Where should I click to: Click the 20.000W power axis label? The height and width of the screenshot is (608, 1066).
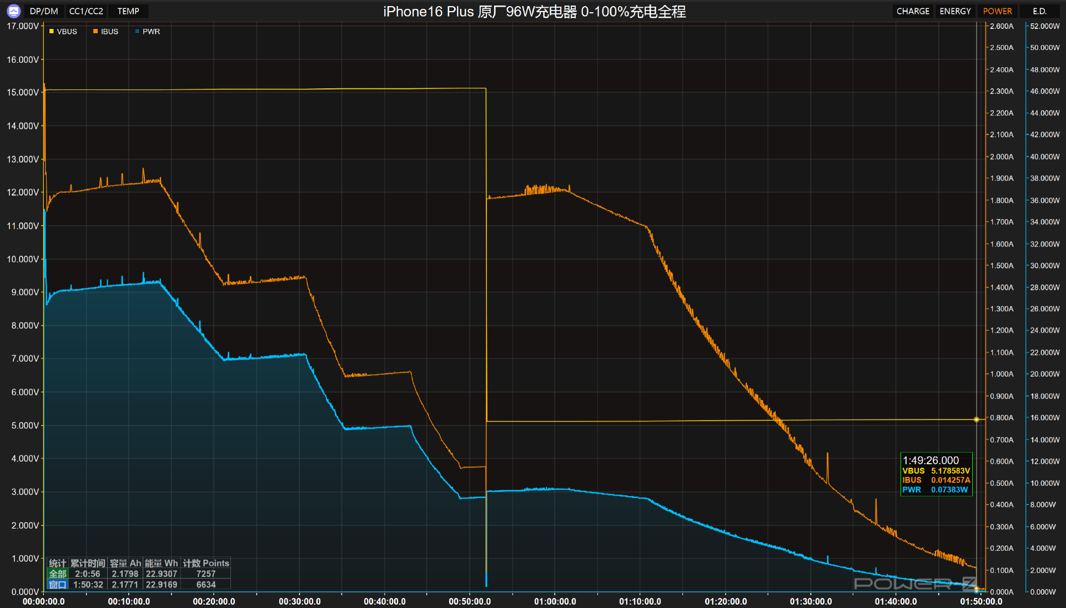(1045, 374)
